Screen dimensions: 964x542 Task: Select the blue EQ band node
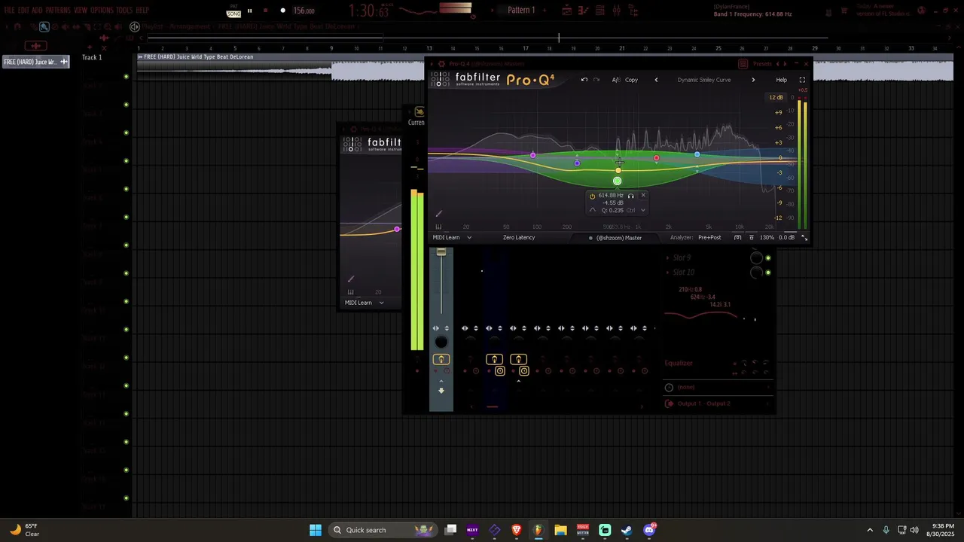pyautogui.click(x=697, y=154)
